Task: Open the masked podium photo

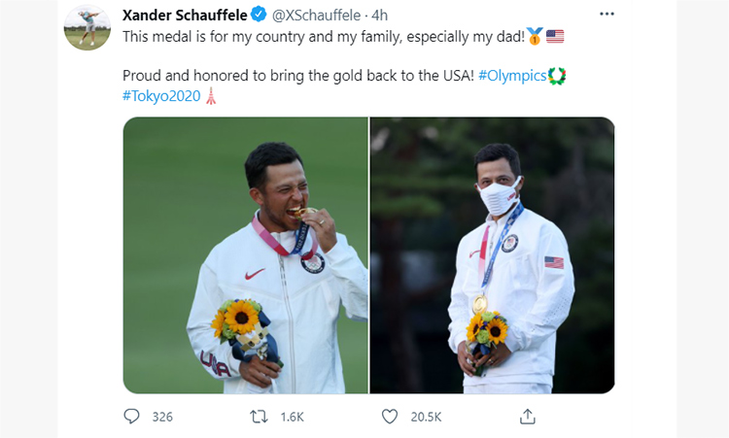Action: click(x=493, y=255)
